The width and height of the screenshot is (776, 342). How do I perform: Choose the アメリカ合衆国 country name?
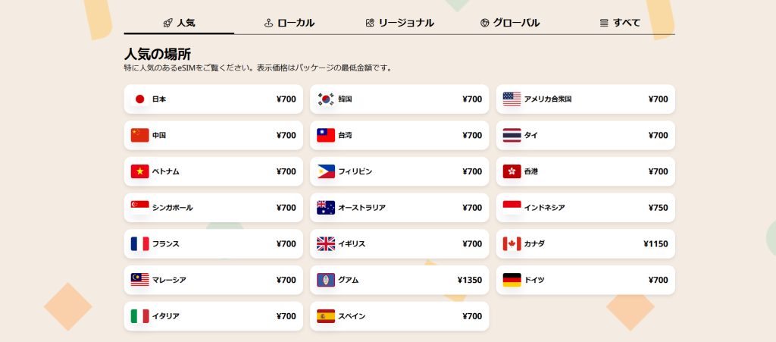(x=548, y=99)
